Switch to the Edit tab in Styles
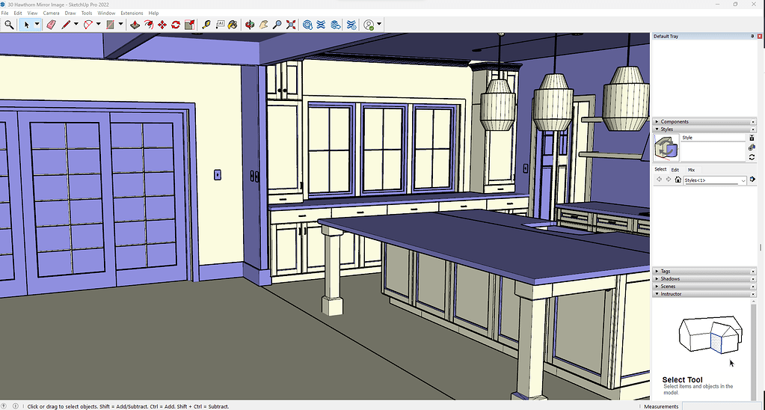This screenshot has height=410, width=765. click(675, 170)
